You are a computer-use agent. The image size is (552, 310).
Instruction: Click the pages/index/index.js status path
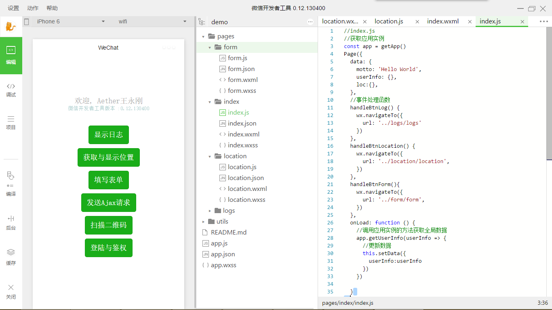point(348,303)
